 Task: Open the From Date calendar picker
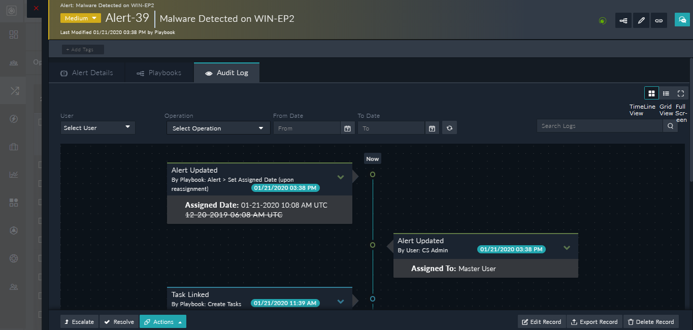[x=348, y=127]
